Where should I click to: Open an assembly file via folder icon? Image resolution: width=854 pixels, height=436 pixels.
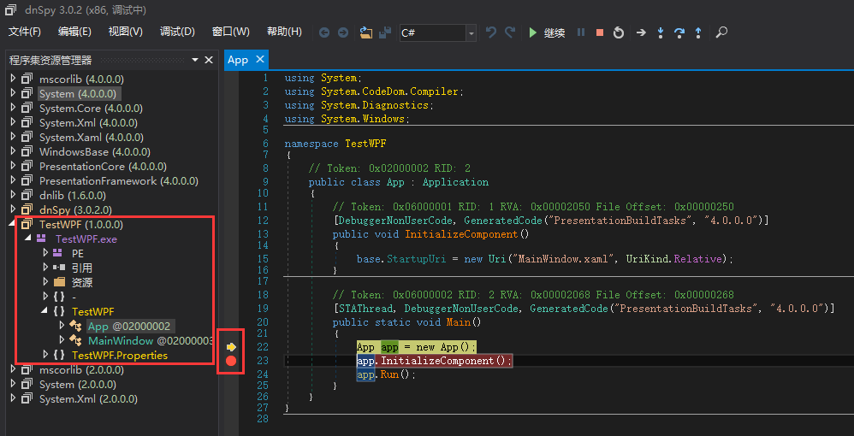(x=366, y=32)
